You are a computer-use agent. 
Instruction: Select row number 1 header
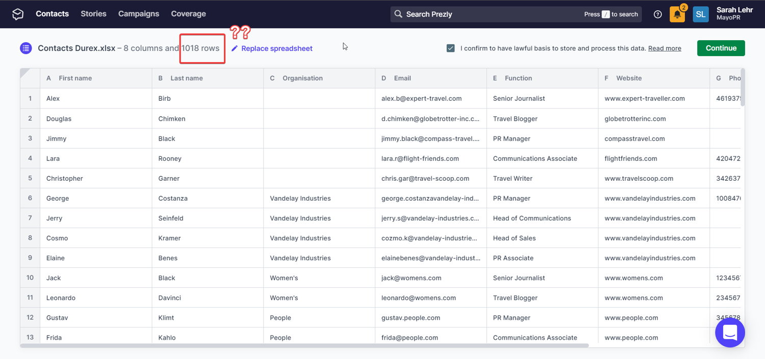click(x=30, y=98)
